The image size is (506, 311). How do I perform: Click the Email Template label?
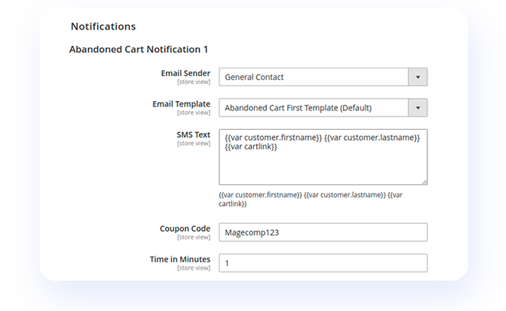point(181,103)
